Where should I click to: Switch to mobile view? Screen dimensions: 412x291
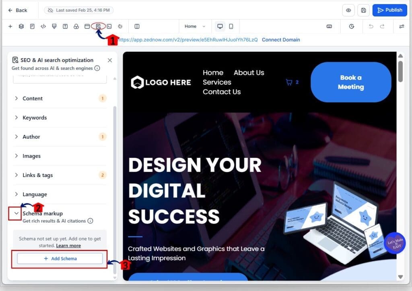[x=231, y=26]
